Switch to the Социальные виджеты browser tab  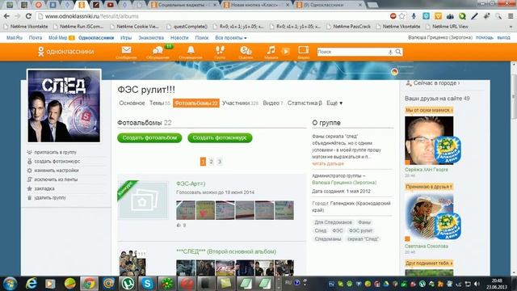(x=183, y=5)
